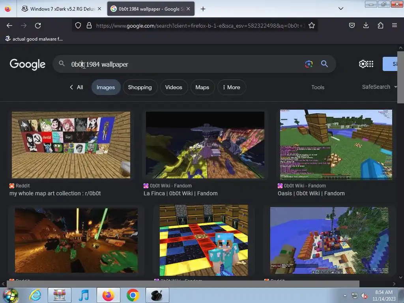Switch to the All results tab
This screenshot has width=404, height=303.
77,87
